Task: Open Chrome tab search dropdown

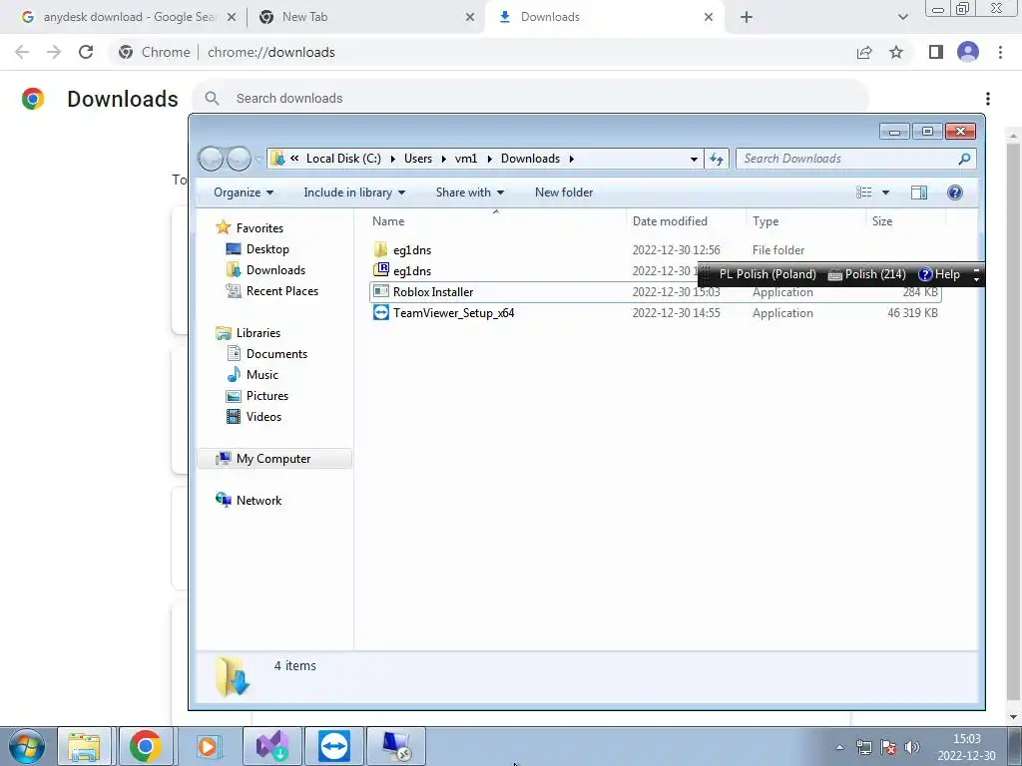Action: point(902,17)
